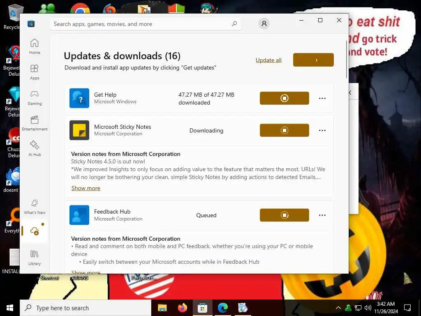This screenshot has height=316, width=421.
Task: Open Microsoft Edge from the taskbar
Action: tap(222, 308)
